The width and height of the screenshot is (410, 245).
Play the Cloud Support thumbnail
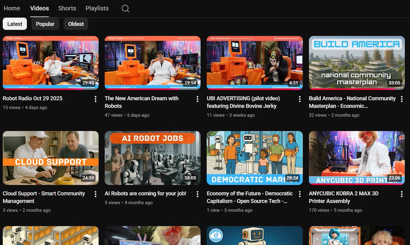(51, 158)
